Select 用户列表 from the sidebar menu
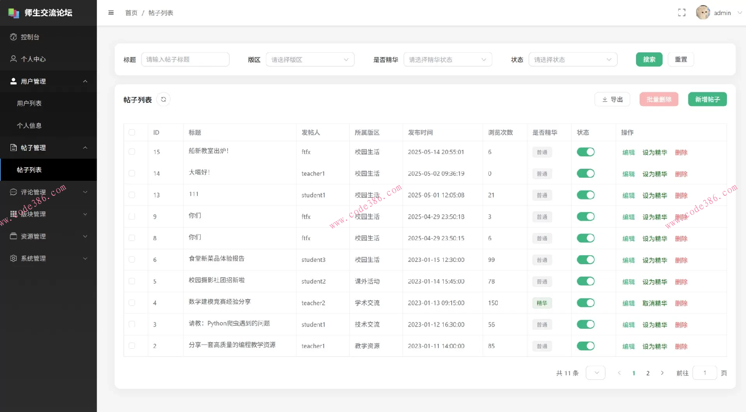Viewport: 746px width, 412px height. pyautogui.click(x=29, y=103)
